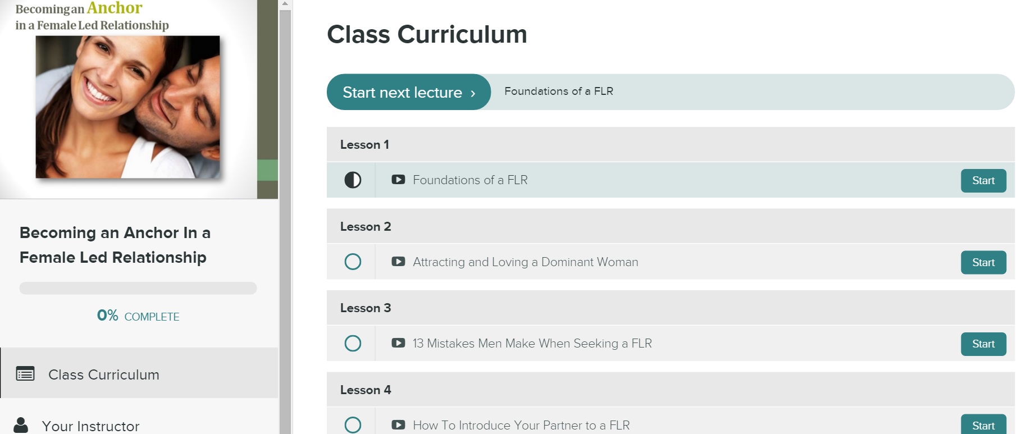The width and height of the screenshot is (1036, 434).
Task: Click video icon for 13 Mistakes Men Make
Action: pos(398,343)
